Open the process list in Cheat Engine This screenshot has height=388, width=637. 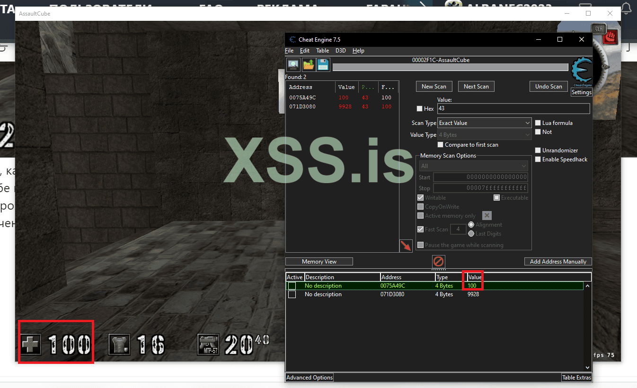(293, 65)
